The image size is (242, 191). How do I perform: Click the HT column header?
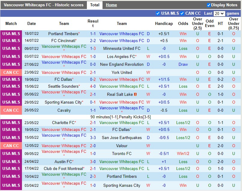coord(220,24)
